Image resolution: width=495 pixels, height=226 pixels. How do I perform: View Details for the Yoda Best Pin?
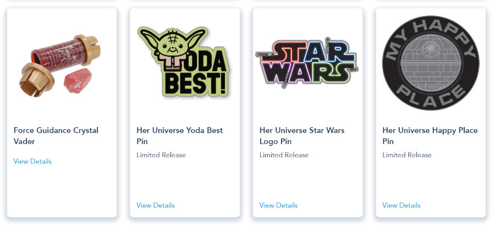156,205
